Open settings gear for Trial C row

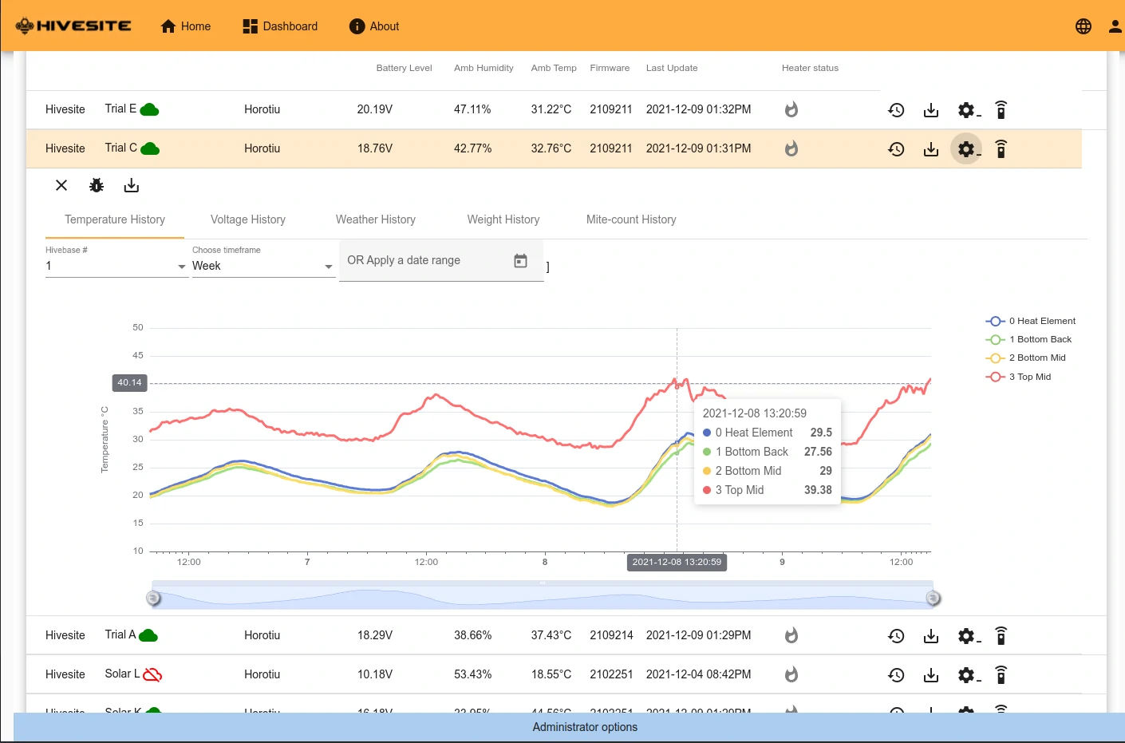[966, 149]
